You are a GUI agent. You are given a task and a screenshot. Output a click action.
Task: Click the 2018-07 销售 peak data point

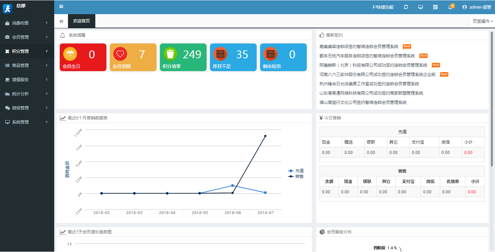click(x=265, y=136)
